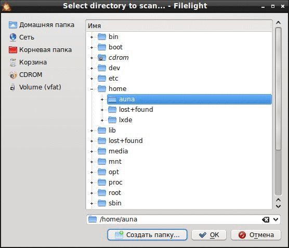Click the lxde folder icon

pos(112,120)
